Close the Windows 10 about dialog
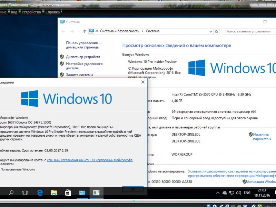This screenshot has width=276, height=207. point(143,82)
